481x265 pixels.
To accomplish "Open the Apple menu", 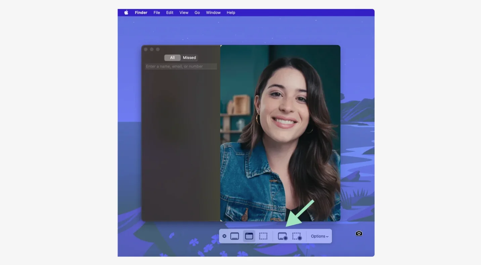I will [x=126, y=12].
